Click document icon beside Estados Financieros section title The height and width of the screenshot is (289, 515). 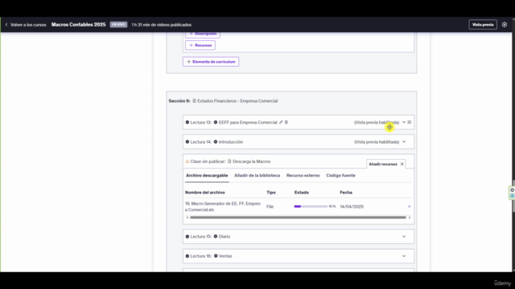194,101
